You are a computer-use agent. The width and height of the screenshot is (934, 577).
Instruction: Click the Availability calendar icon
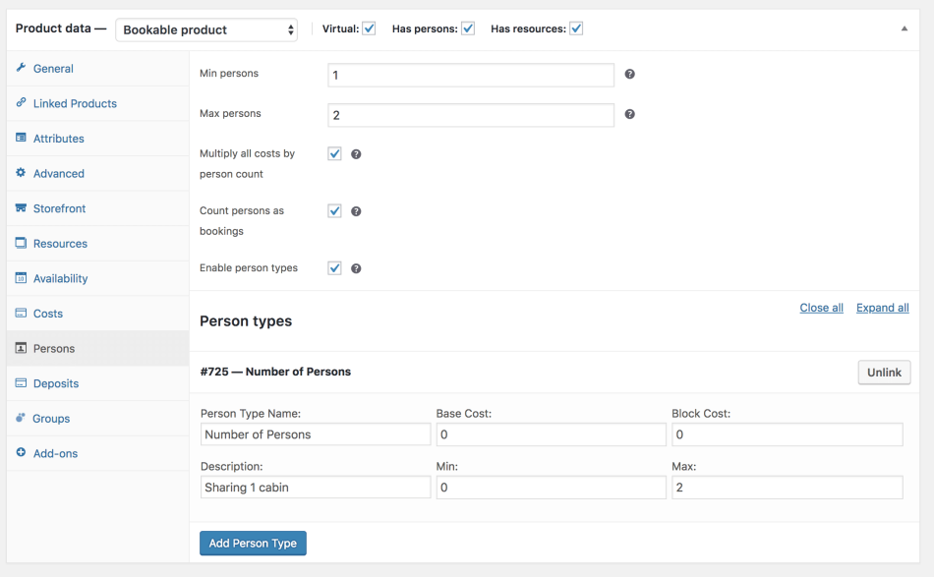(x=22, y=278)
